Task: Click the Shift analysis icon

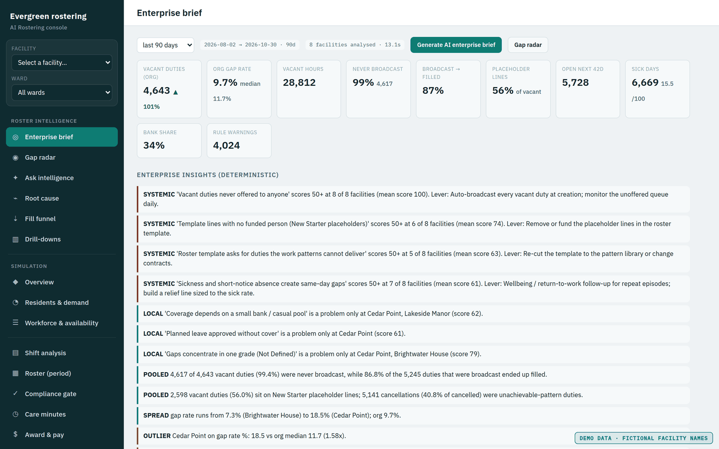Action: click(16, 353)
